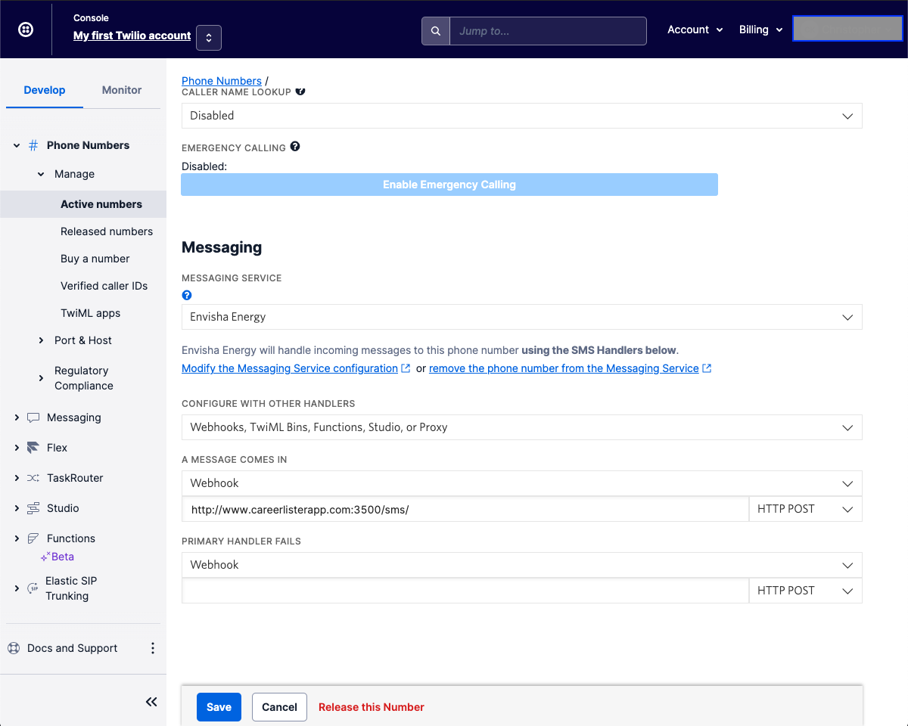Click Enable Emergency Calling button
The width and height of the screenshot is (908, 726).
(x=449, y=185)
